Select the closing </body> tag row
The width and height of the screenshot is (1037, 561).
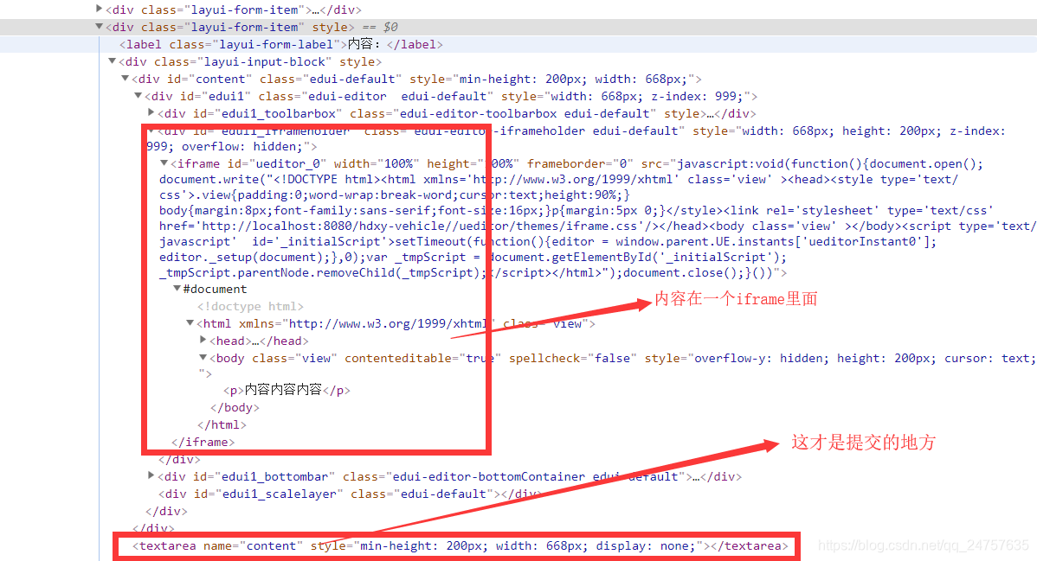235,407
